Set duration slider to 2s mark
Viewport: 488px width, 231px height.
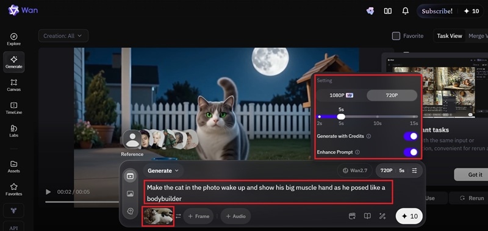pos(319,116)
